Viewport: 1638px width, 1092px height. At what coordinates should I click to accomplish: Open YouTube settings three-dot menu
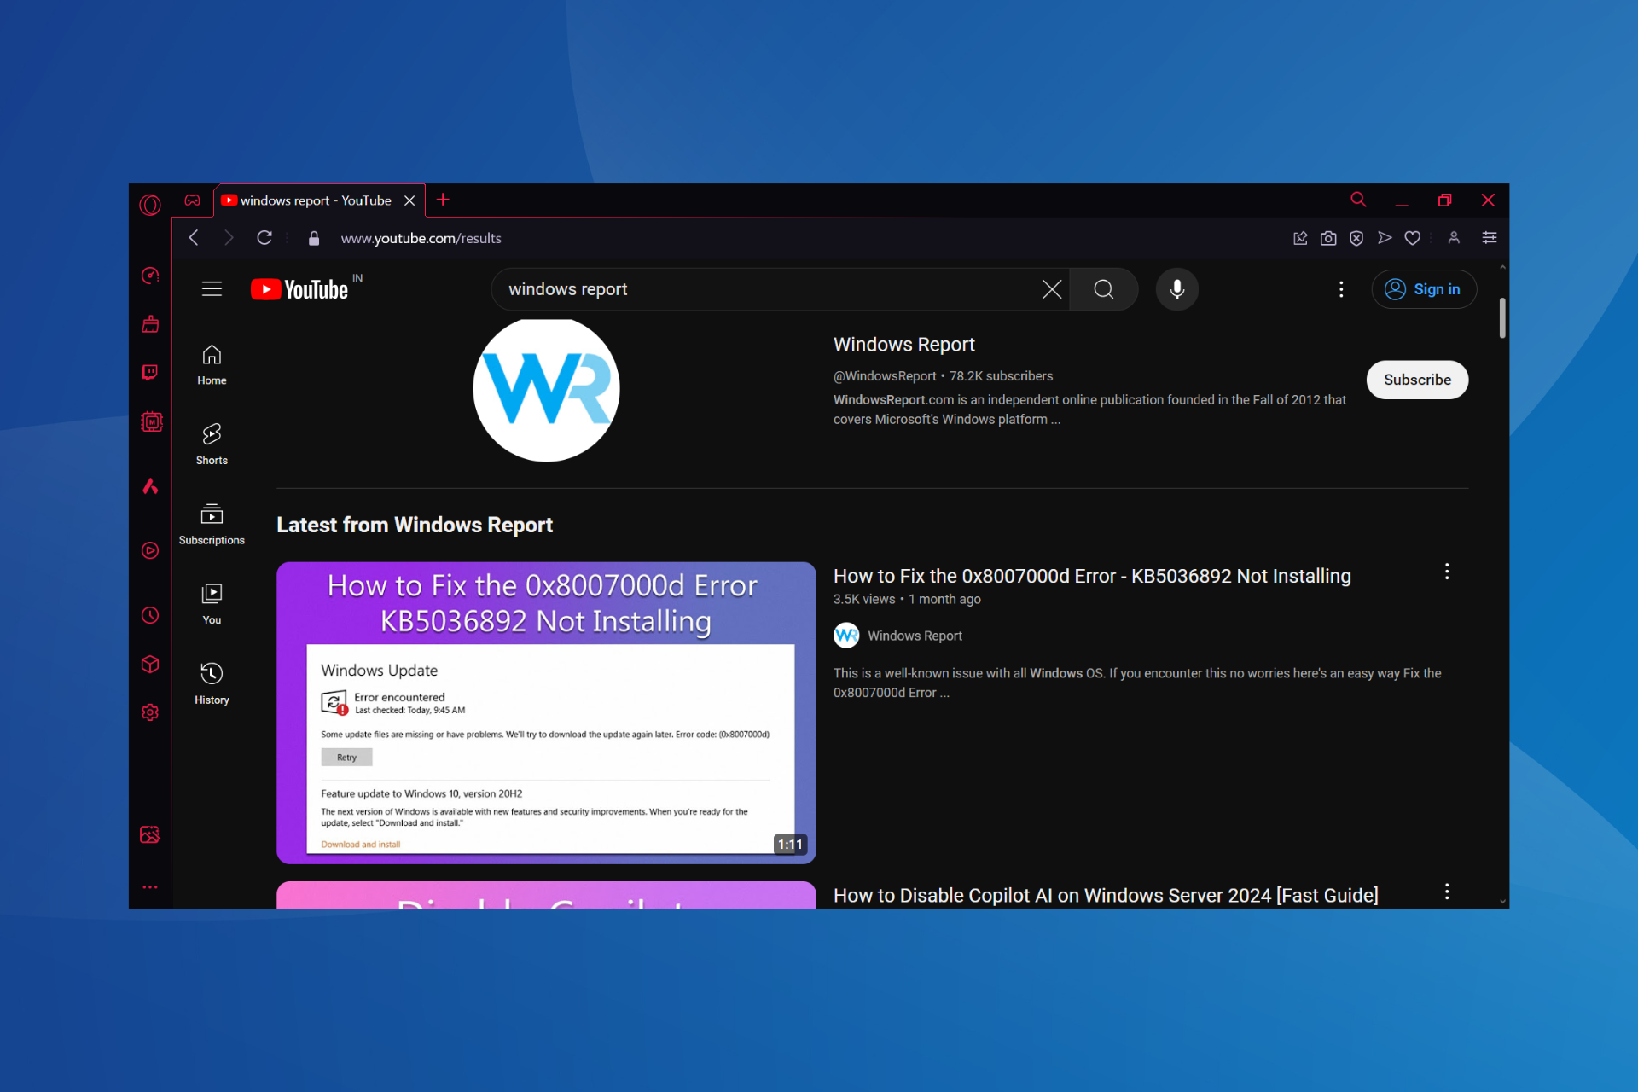tap(1341, 289)
